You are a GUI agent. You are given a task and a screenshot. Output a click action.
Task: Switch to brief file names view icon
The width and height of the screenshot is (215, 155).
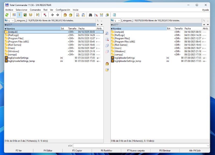click(14, 15)
